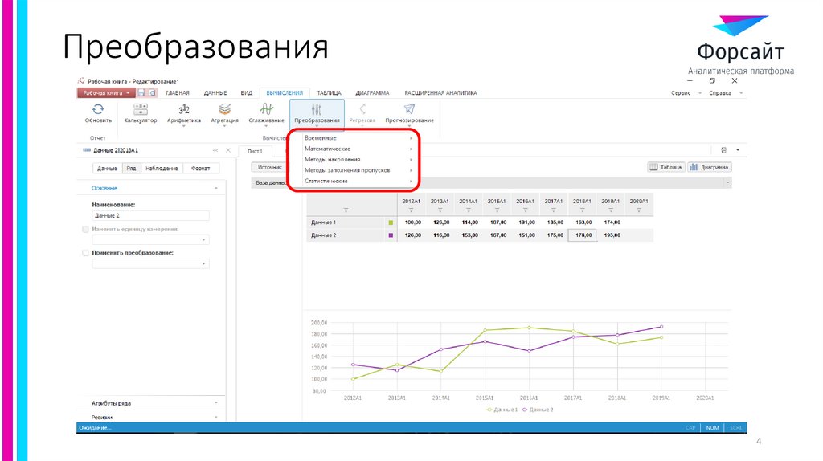Image resolution: width=823 pixels, height=461 pixels.
Task: Collapse the Основные section
Action: pos(216,188)
